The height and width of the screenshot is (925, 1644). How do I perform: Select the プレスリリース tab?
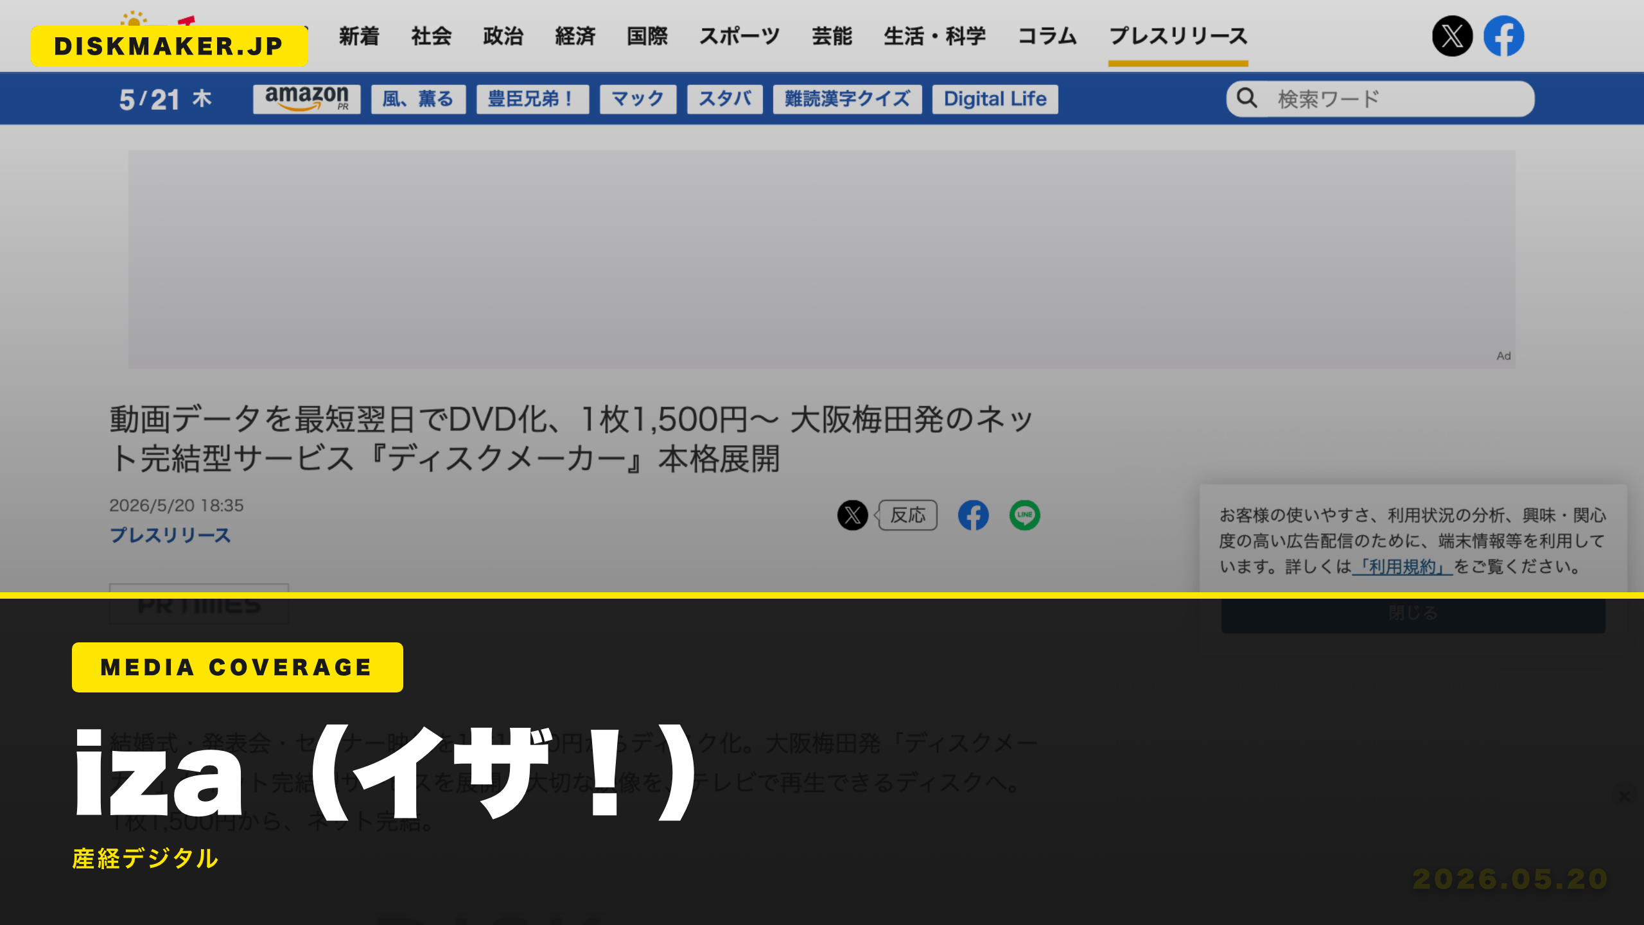point(1178,36)
